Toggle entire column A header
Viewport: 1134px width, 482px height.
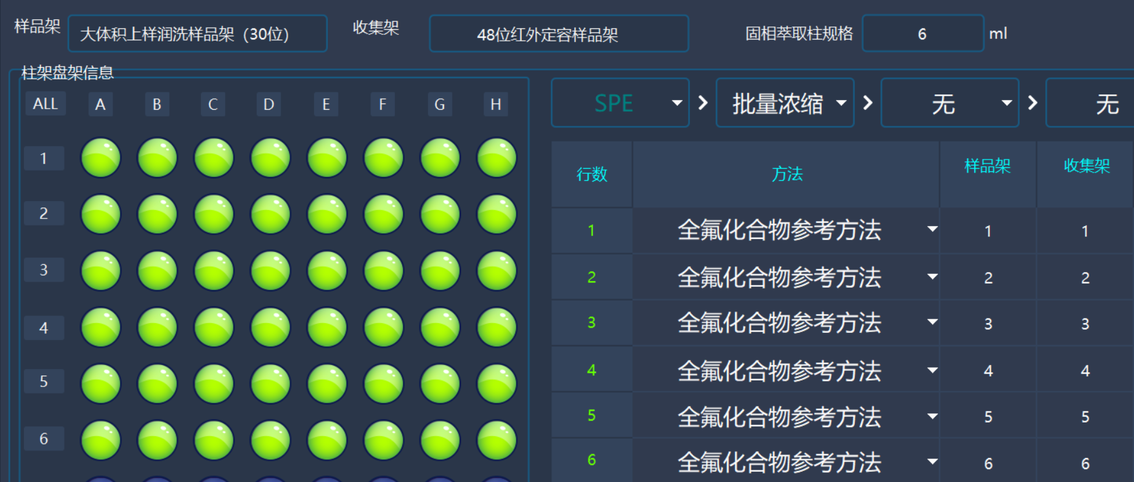click(x=100, y=104)
